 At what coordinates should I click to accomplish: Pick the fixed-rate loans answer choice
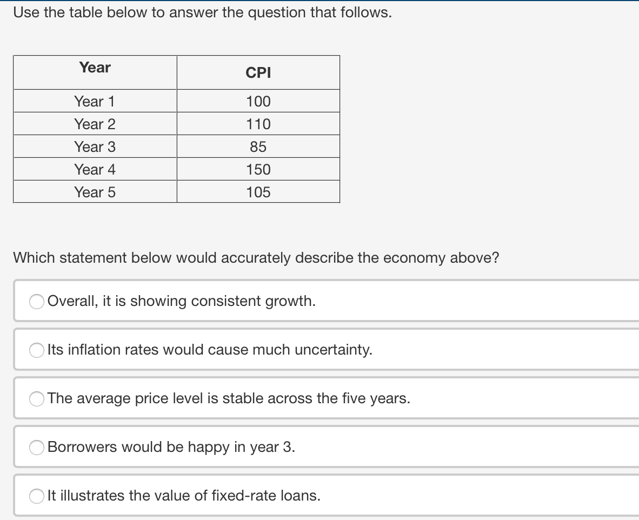click(x=36, y=496)
